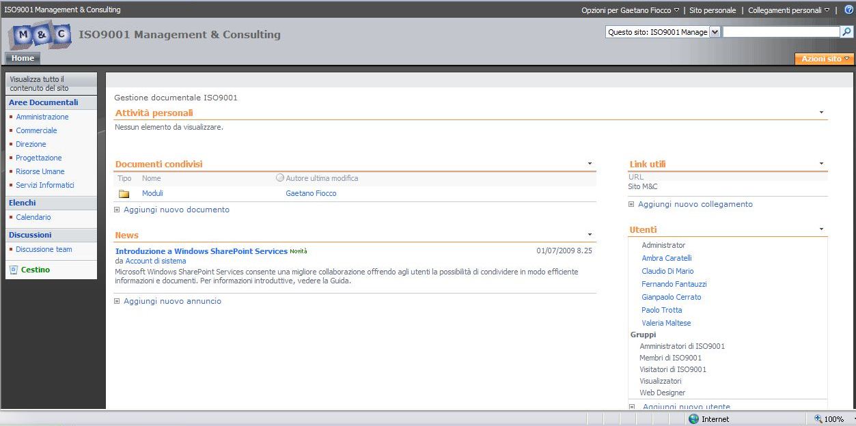Open the Link utili web part menu arrow

(821, 164)
